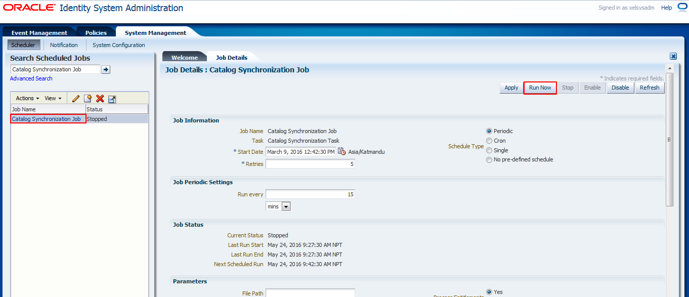689x297 pixels.
Task: Close the Job Details tab with X icon
Action: 673,57
